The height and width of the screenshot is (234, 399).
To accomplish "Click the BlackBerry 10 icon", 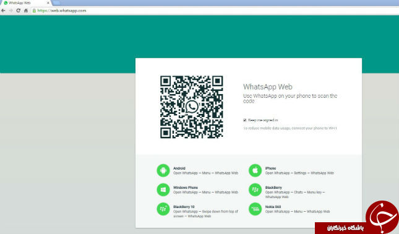I will tap(163, 209).
